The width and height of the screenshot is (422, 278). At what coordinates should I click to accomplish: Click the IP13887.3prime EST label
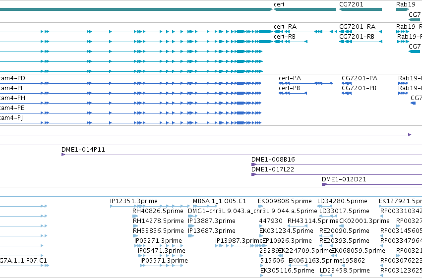tap(212, 221)
